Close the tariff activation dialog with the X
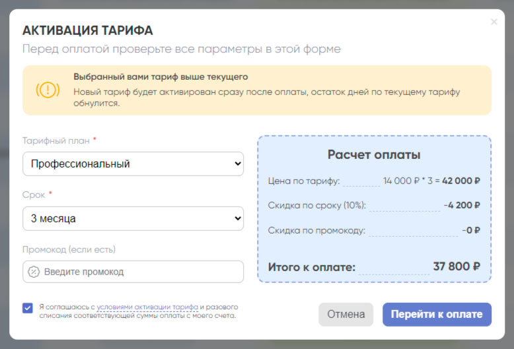Viewport: 514px width, 349px height. pyautogui.click(x=494, y=22)
